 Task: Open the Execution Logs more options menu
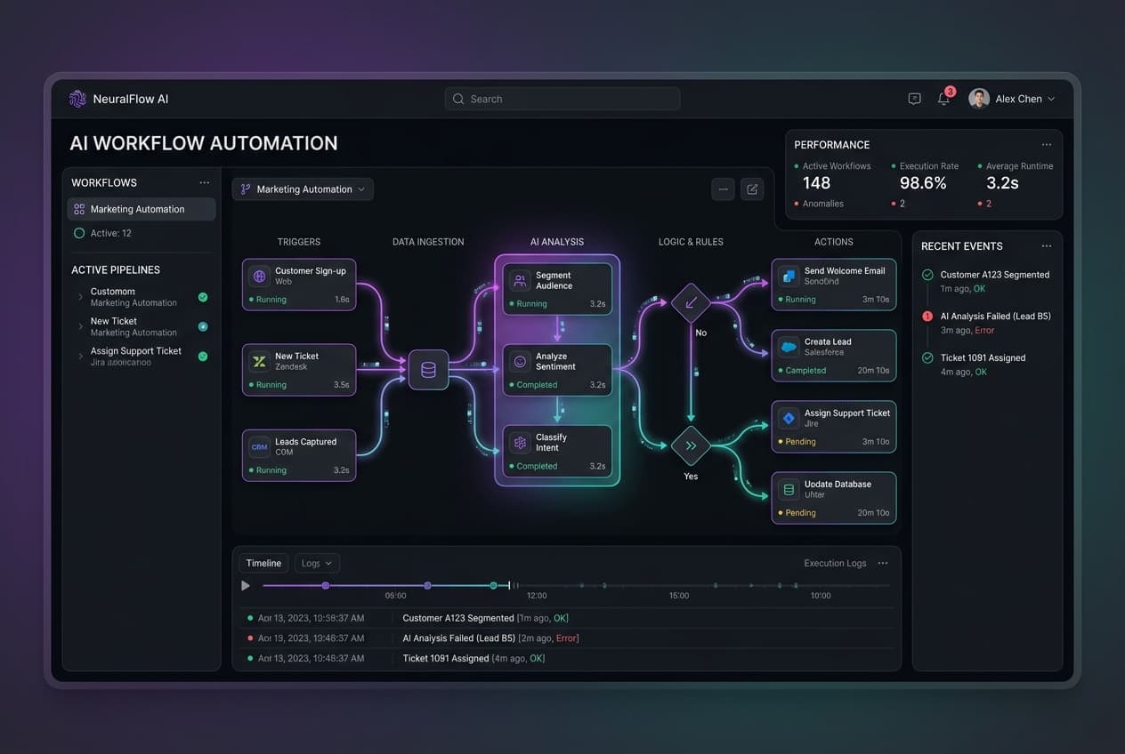883,563
